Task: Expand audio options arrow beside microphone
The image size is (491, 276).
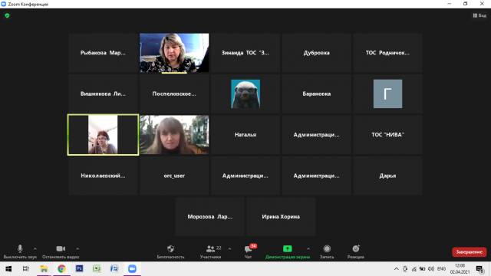Action: [35, 248]
